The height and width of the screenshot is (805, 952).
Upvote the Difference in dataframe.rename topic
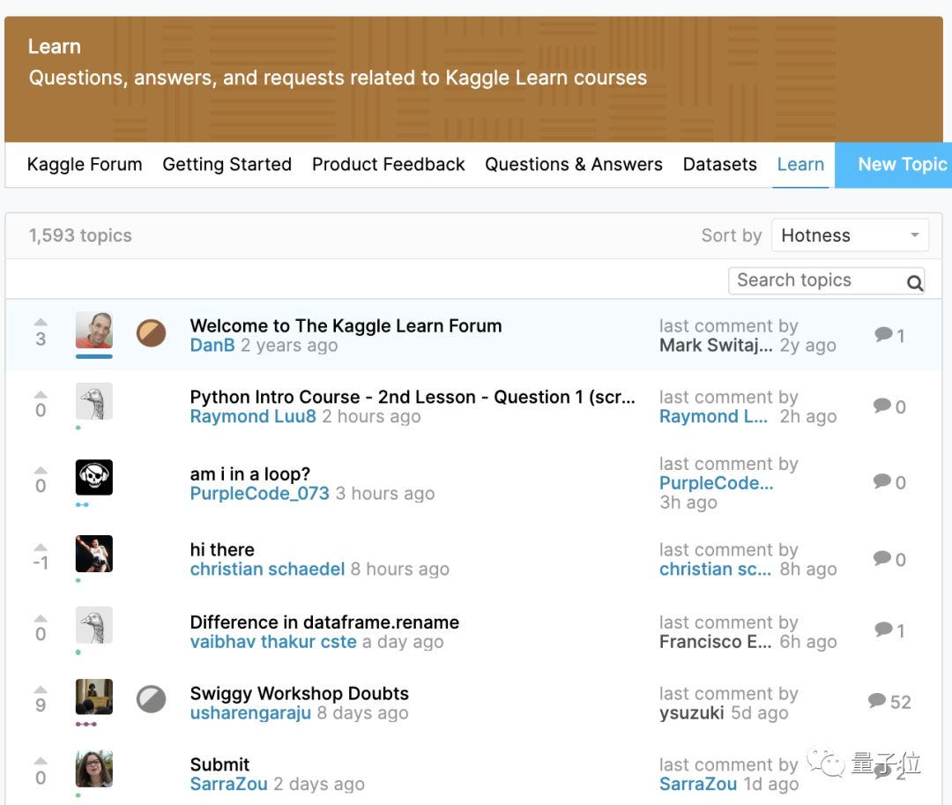[x=40, y=619]
